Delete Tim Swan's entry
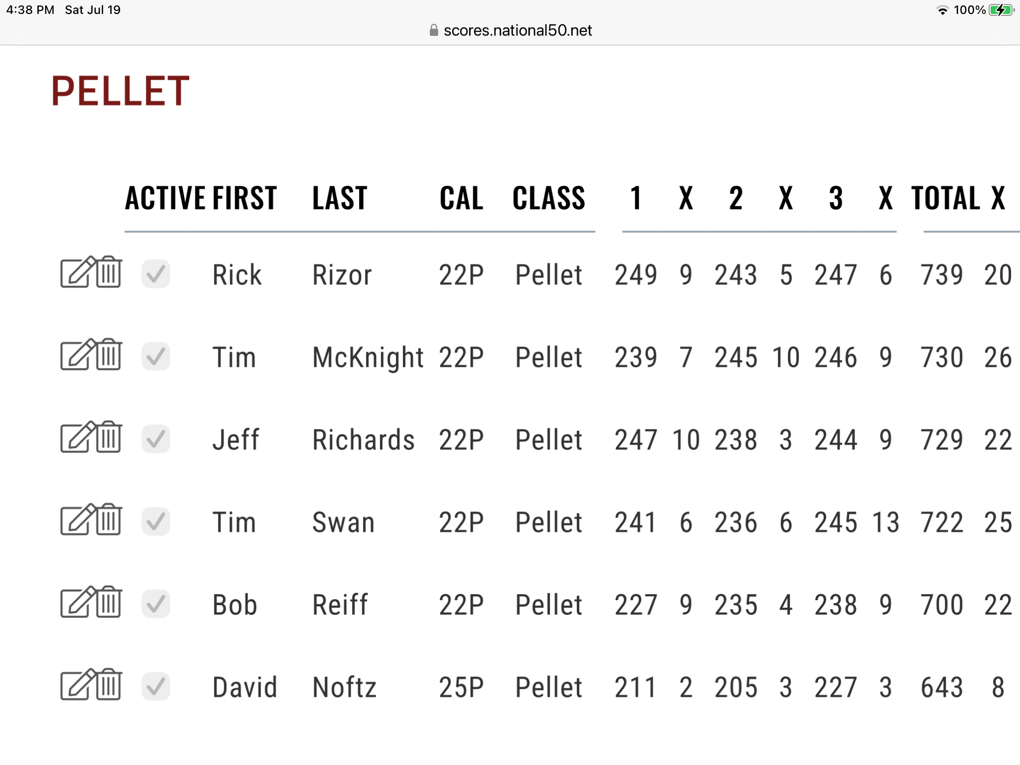Viewport: 1020px width, 765px height. [109, 520]
